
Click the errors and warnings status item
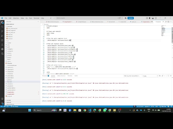pyautogui.click(x=6, y=106)
